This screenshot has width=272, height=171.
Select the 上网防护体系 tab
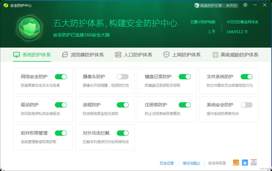coord(182,55)
